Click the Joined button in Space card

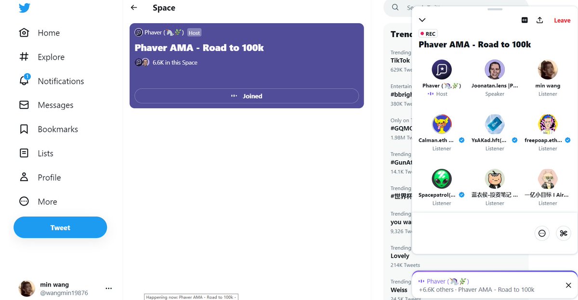[247, 96]
